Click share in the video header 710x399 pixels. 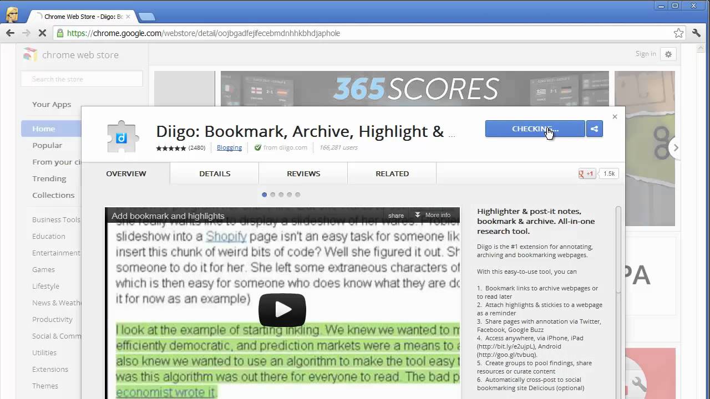point(396,216)
